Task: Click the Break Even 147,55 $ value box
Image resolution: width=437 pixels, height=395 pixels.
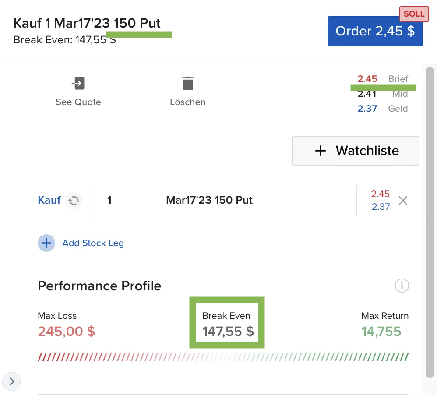Action: click(227, 322)
